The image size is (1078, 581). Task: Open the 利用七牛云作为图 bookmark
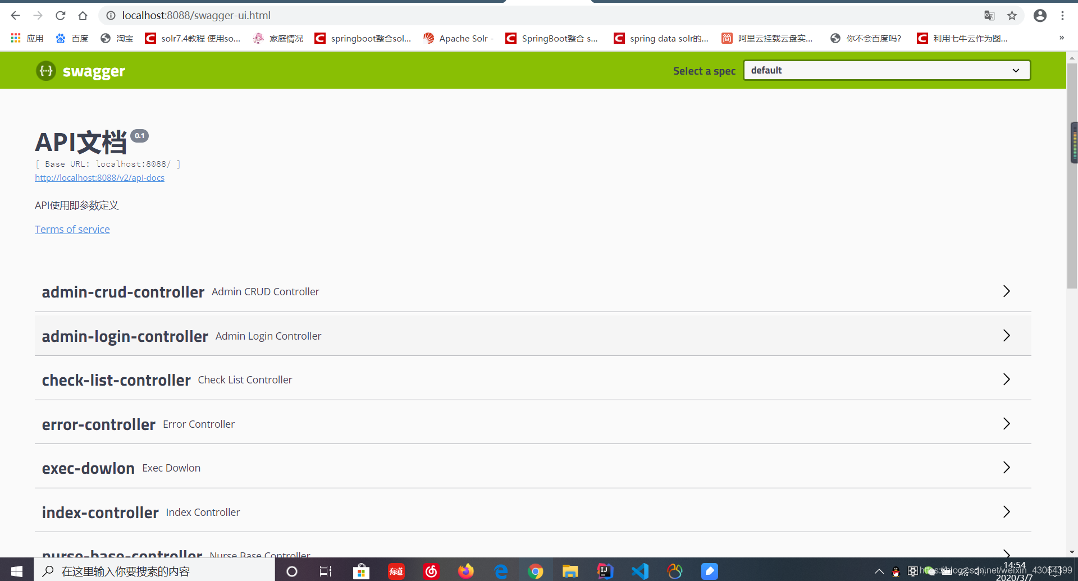(962, 38)
